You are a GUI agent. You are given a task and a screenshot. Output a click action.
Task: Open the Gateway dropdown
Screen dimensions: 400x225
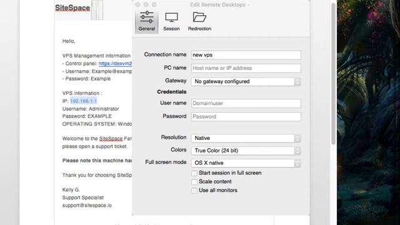(x=246, y=81)
